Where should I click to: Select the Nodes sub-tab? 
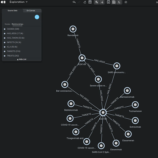7,24
